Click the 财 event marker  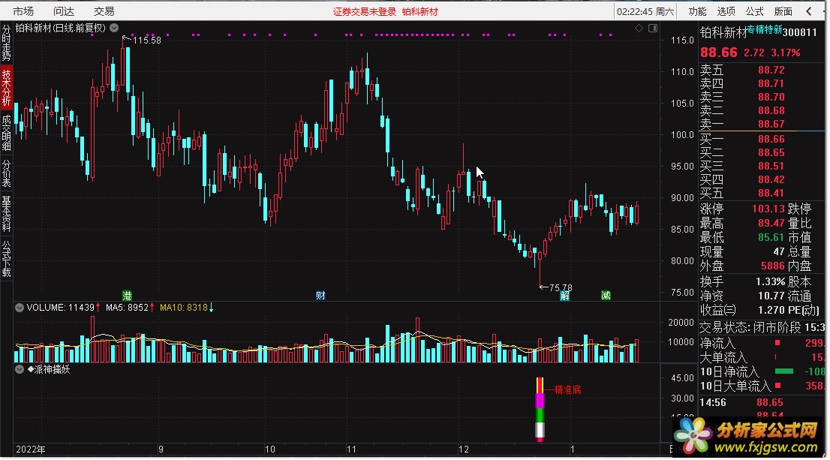(320, 296)
